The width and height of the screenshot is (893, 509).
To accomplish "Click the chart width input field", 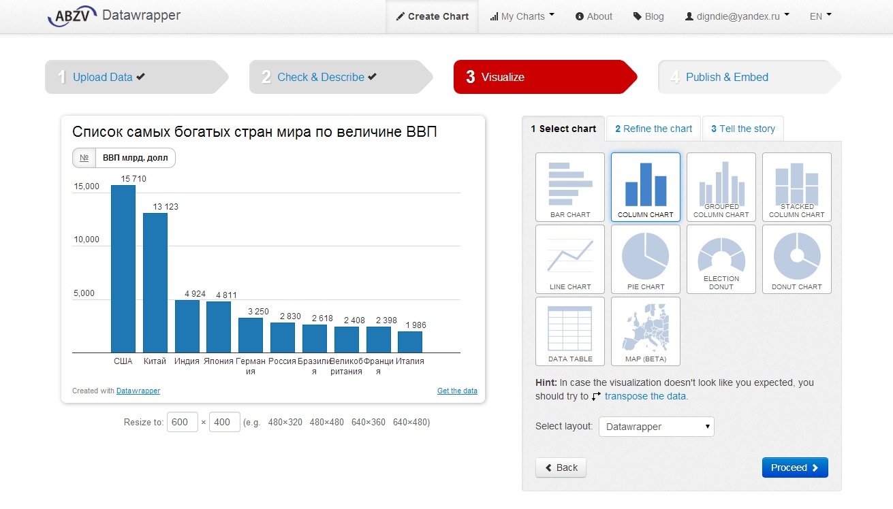I will [183, 422].
